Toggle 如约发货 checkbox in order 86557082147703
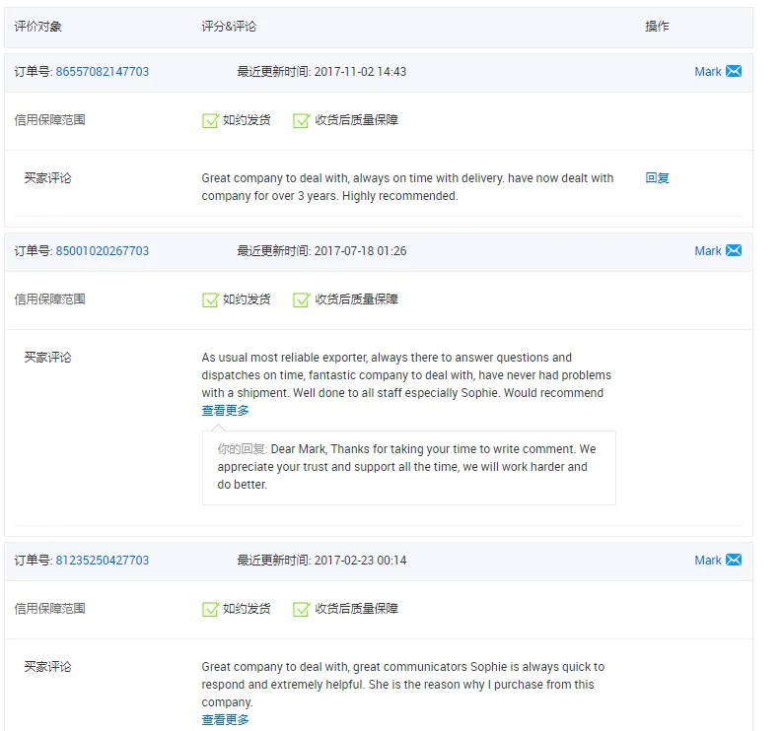This screenshot has width=781, height=731. pos(210,120)
